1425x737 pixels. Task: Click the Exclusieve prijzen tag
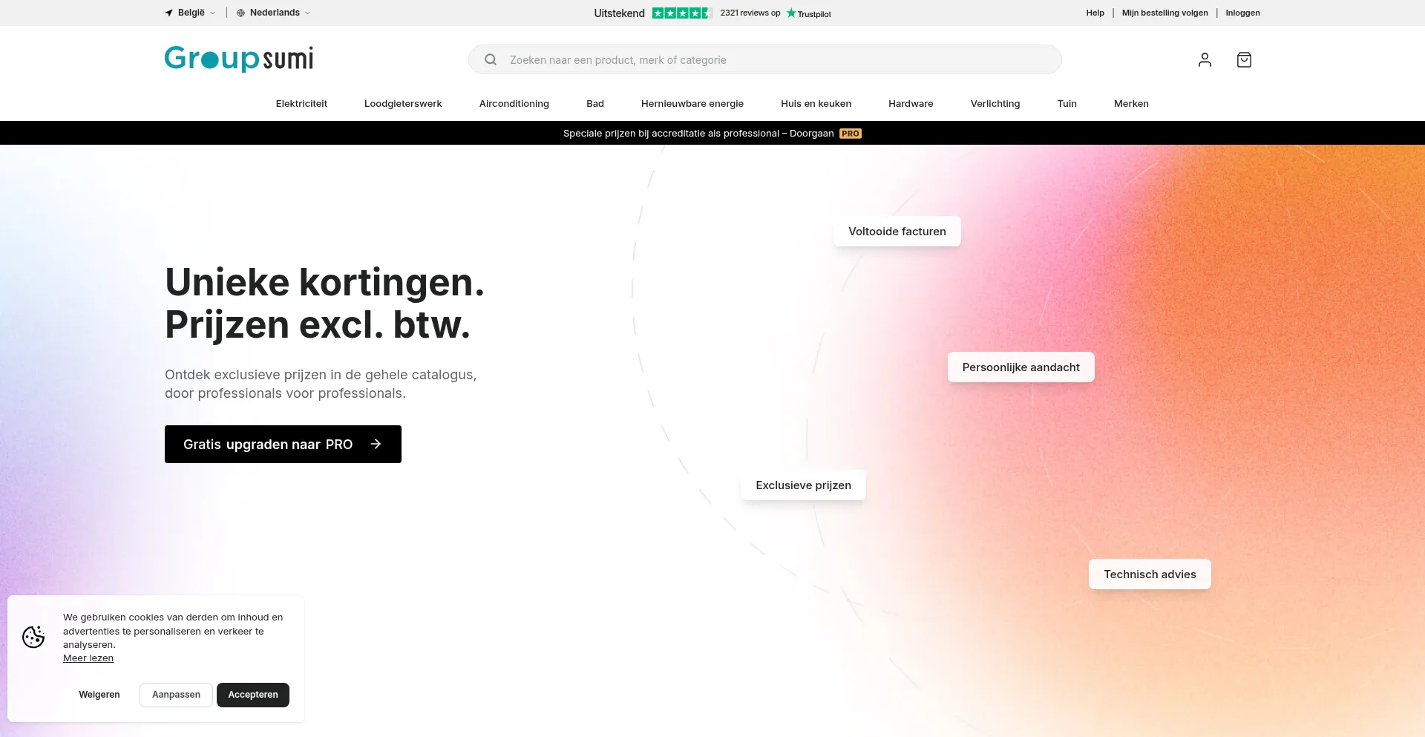(x=804, y=485)
